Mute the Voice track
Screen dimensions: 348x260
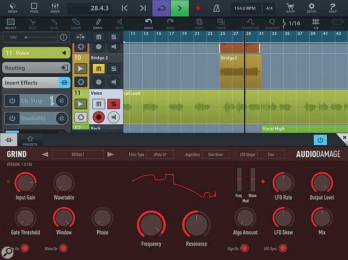click(x=99, y=104)
